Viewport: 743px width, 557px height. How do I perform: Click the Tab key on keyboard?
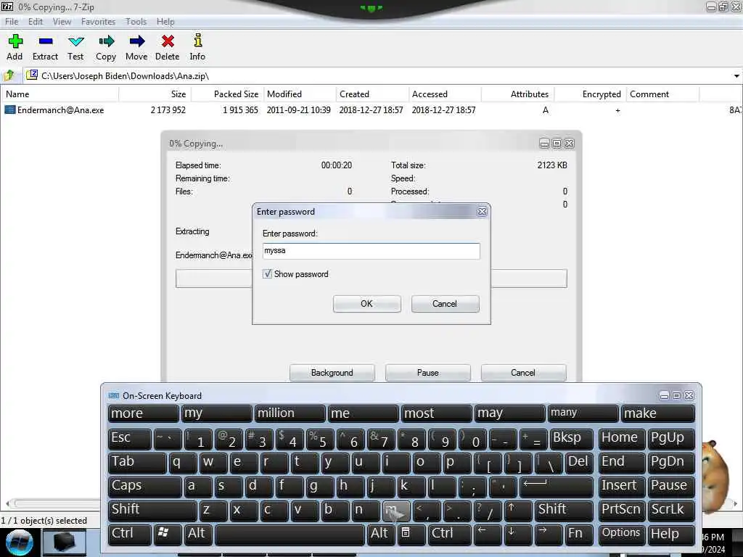coord(137,462)
